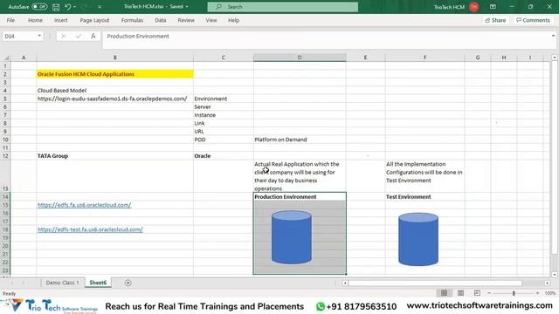This screenshot has height=314, width=559.
Task: Click the Insert Function fx icon
Action: 93,36
